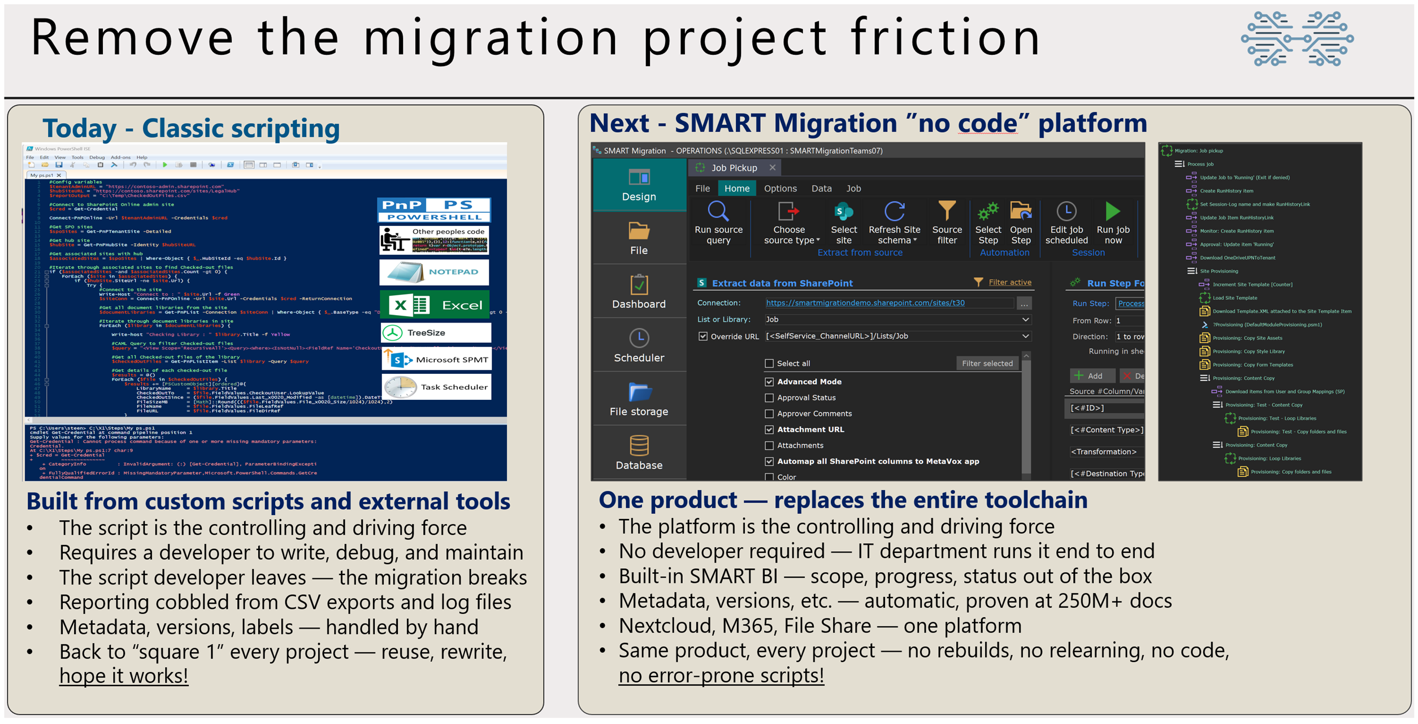Click the Open Step folder icon

1021,212
